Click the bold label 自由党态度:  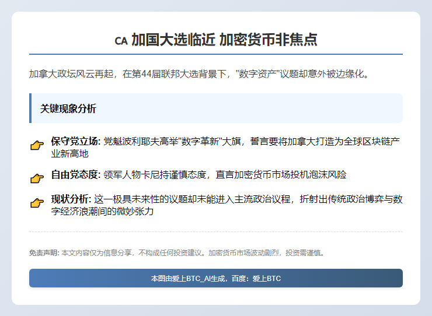click(x=76, y=174)
